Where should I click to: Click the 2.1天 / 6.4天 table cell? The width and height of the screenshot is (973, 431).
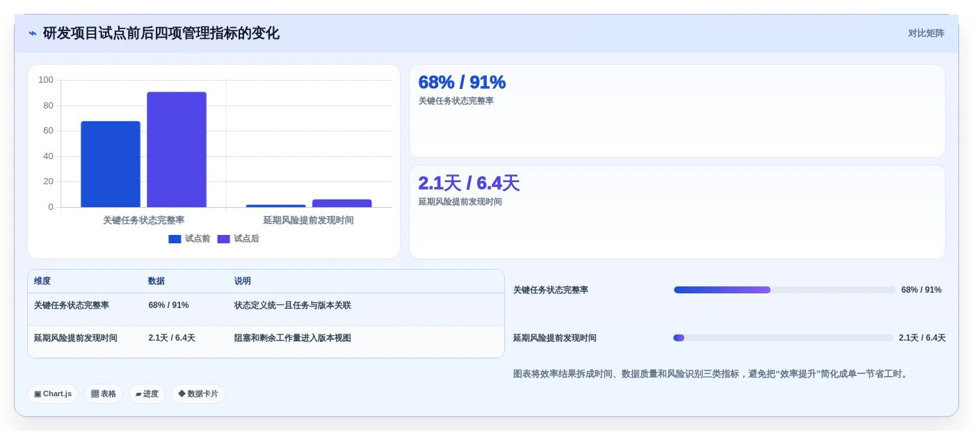(172, 338)
